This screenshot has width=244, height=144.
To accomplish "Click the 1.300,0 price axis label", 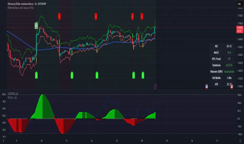I will coord(240,86).
